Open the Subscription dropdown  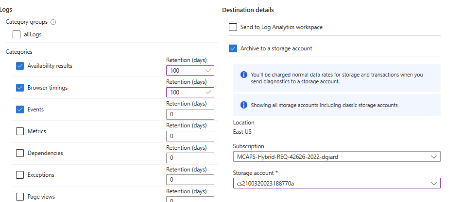click(336, 156)
